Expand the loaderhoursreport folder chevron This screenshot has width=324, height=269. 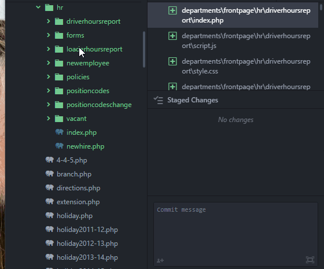pyautogui.click(x=49, y=49)
